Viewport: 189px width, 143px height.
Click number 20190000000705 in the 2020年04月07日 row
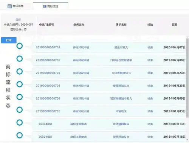(x=48, y=48)
